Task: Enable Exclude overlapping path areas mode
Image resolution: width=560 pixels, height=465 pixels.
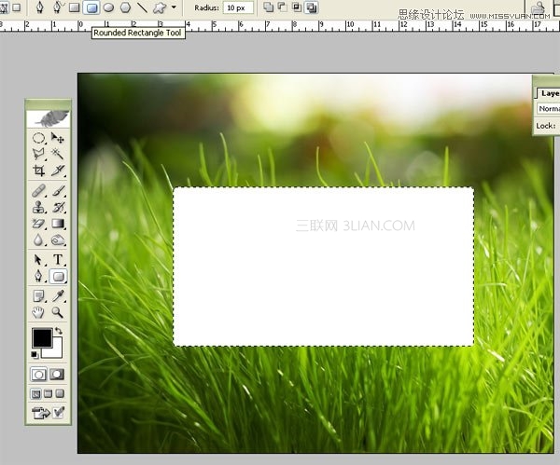Action: 311,7
